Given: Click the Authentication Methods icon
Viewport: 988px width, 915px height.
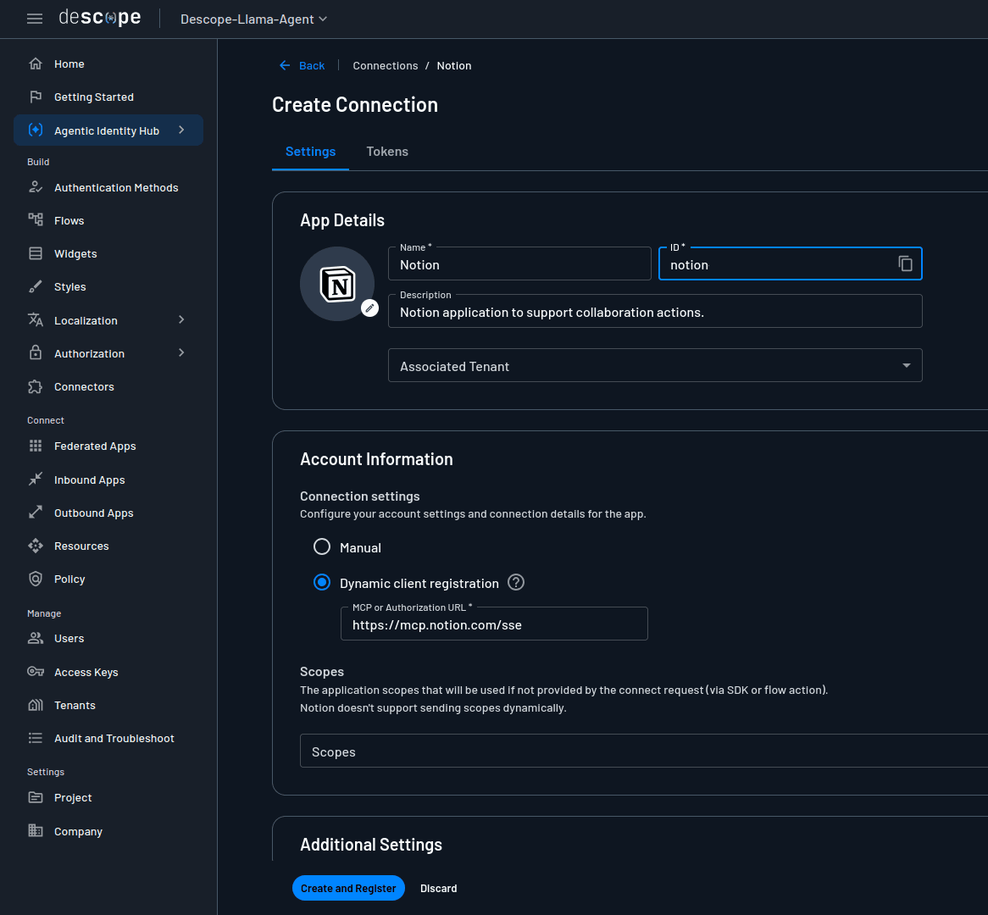Looking at the screenshot, I should 36,187.
